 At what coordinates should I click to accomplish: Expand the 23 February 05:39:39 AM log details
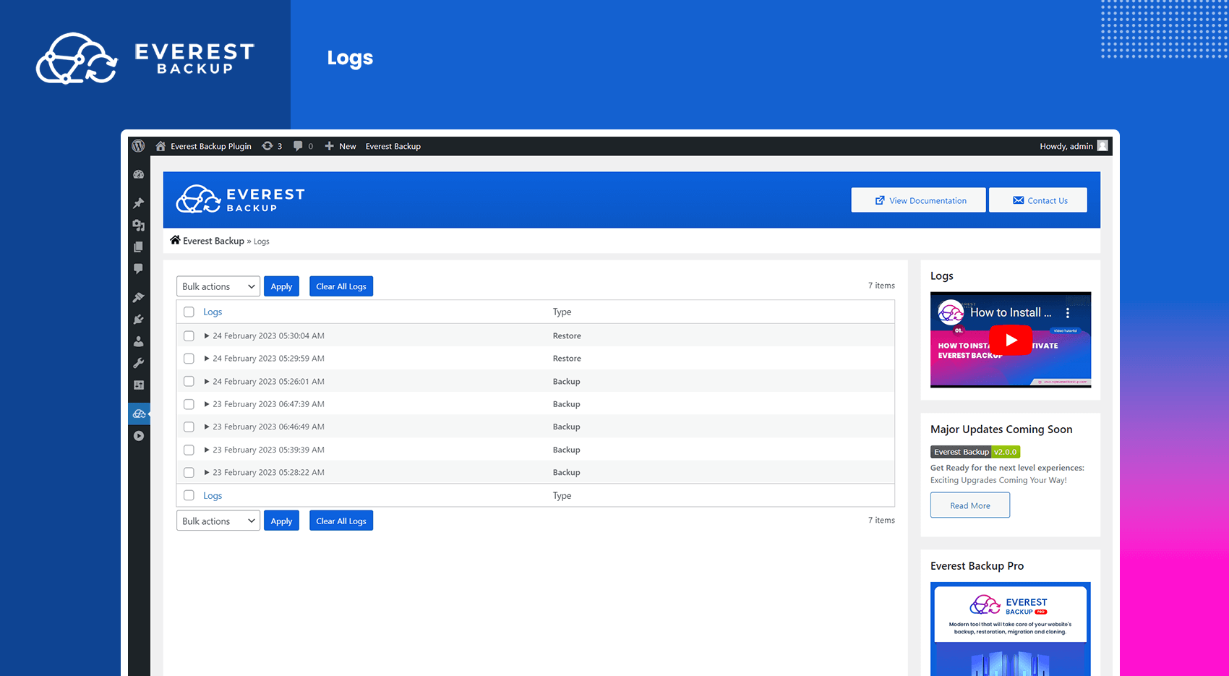[x=207, y=450]
